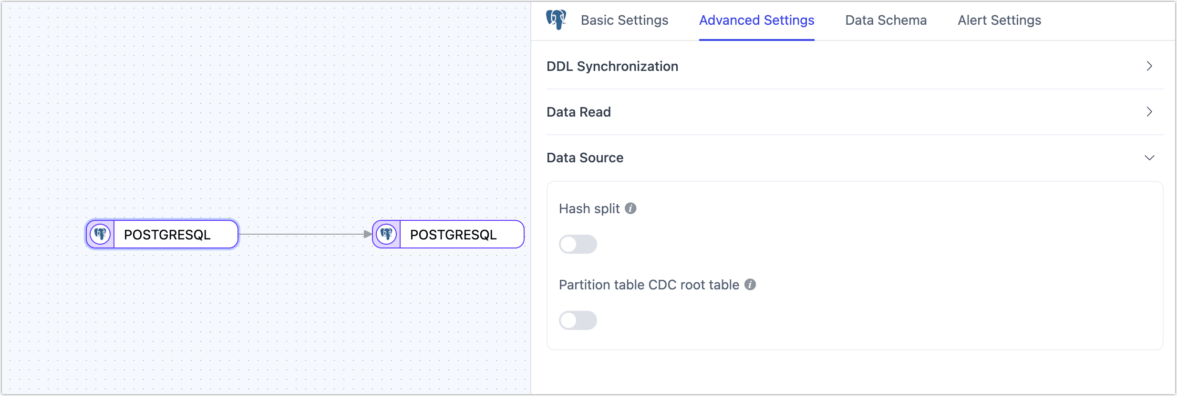The image size is (1177, 396).
Task: Click the info icon next to Hash split
Action: [x=630, y=208]
